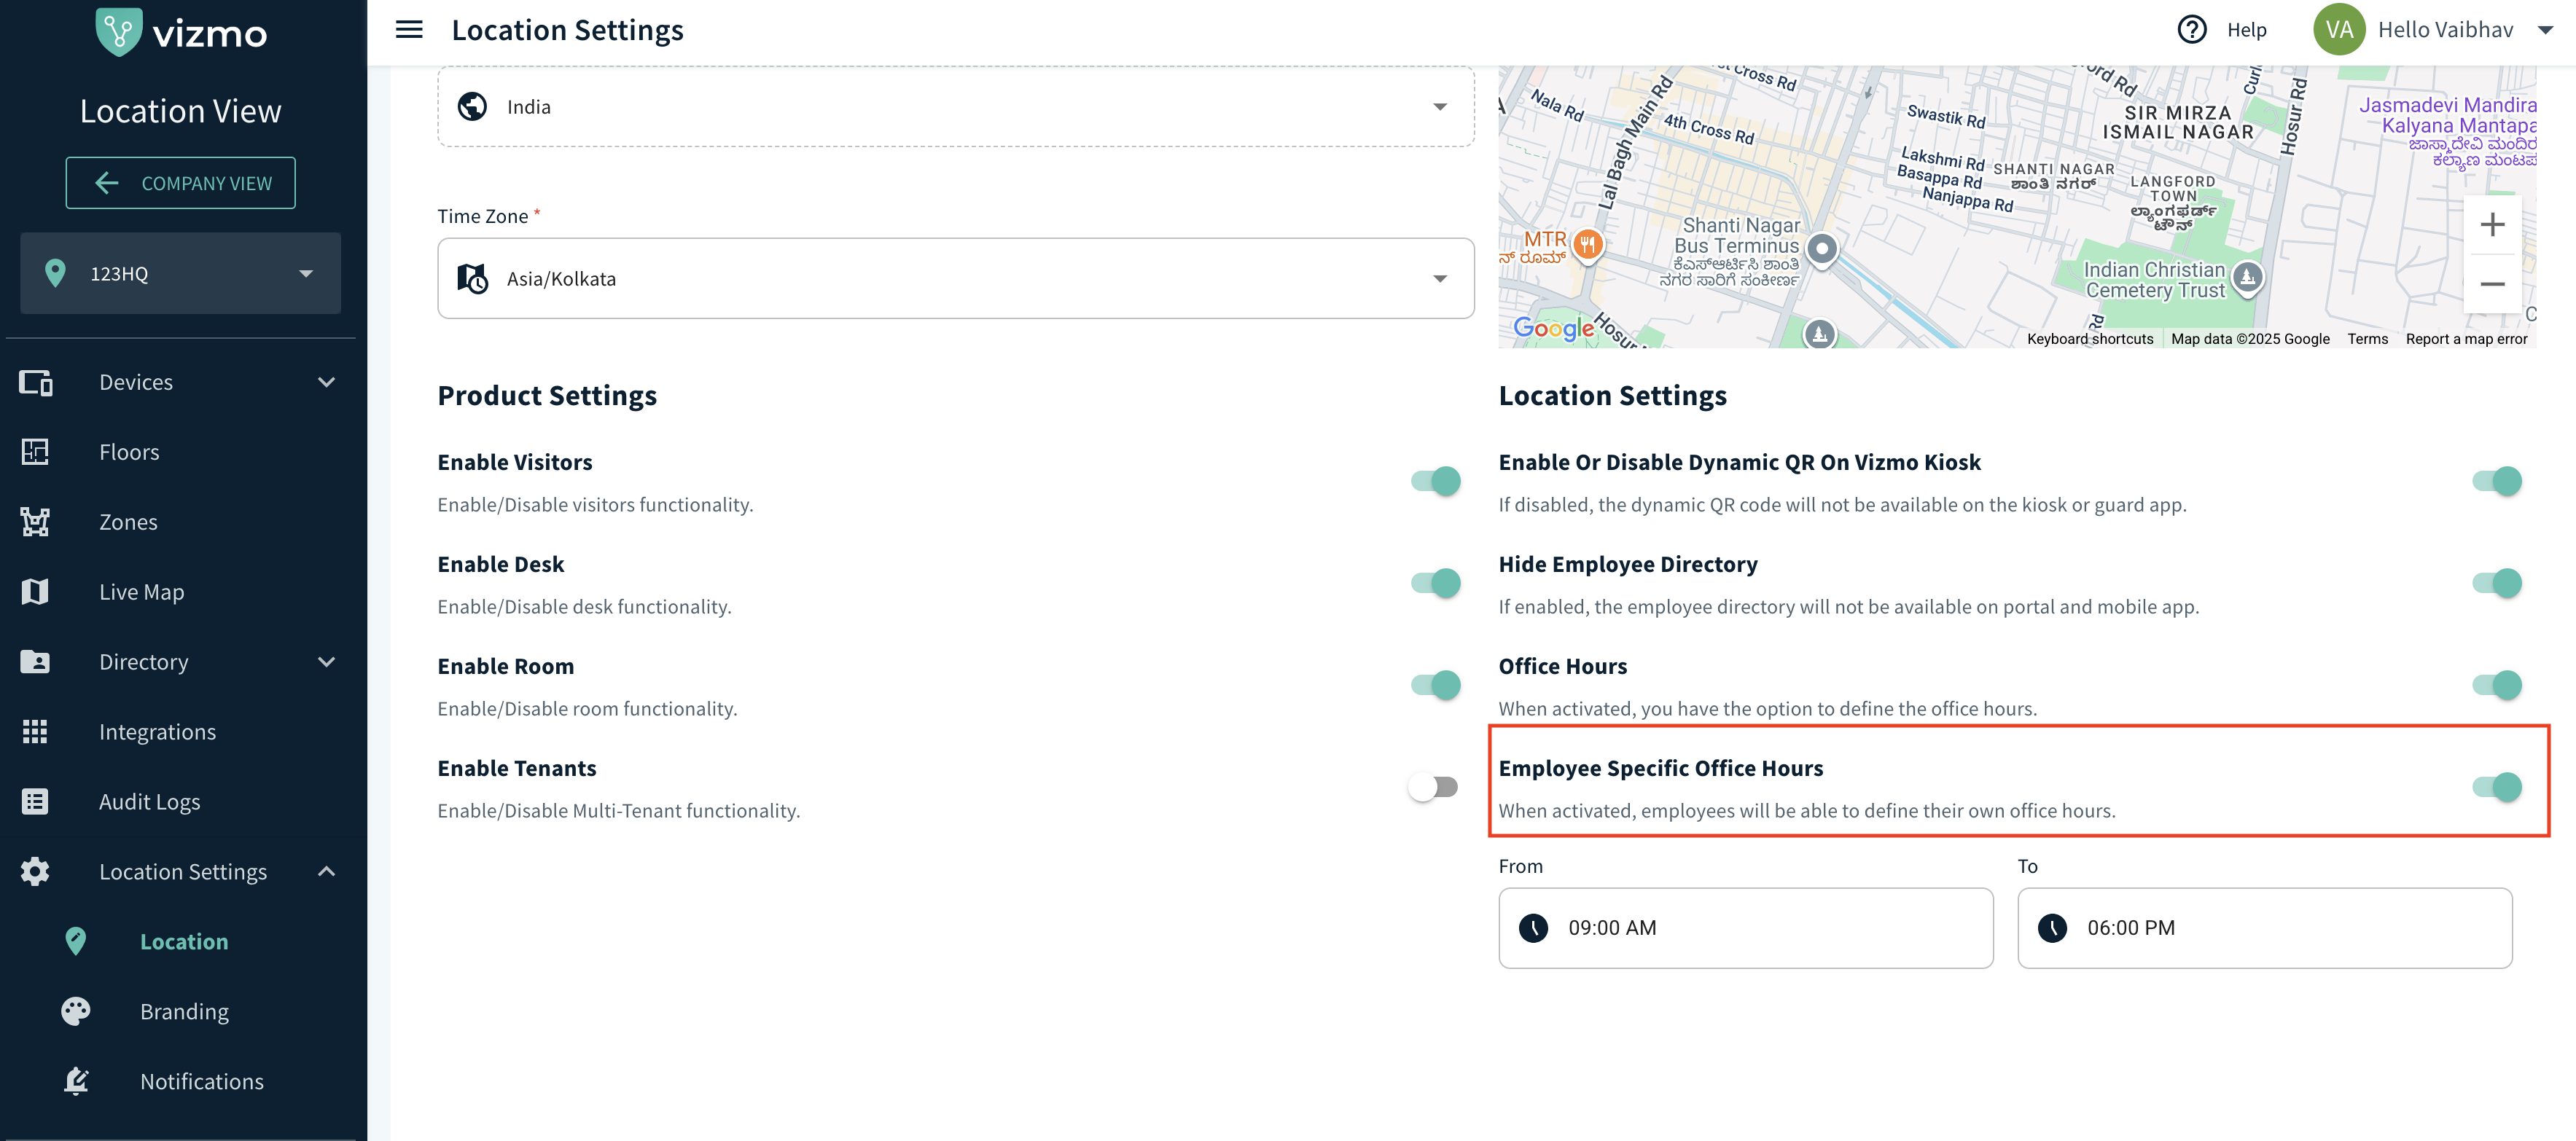Image resolution: width=2576 pixels, height=1141 pixels.
Task: Open the Asia/Kolkata time zone dropdown
Action: point(955,279)
